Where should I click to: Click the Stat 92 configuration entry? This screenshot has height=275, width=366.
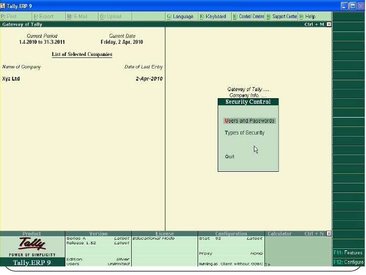tap(231, 238)
